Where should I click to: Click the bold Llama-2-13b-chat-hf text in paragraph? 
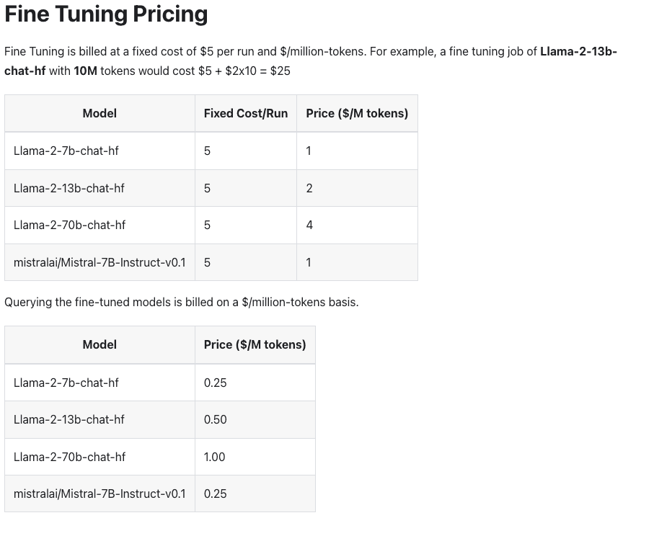(578, 52)
